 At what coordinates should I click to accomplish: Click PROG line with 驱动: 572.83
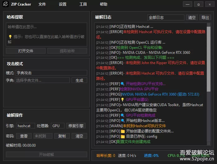pyautogui.click(x=148, y=94)
